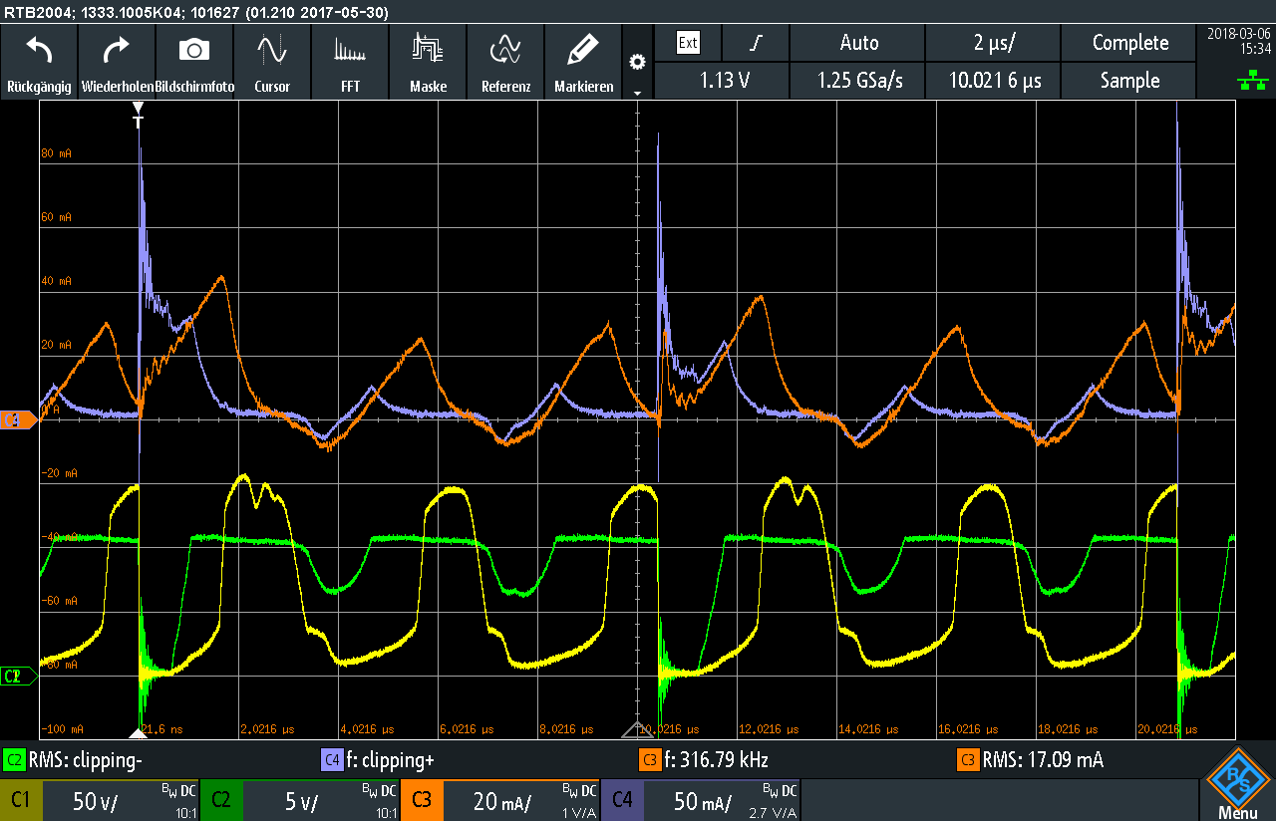Open the FFT analysis tool
1276x821 pixels.
[350, 62]
